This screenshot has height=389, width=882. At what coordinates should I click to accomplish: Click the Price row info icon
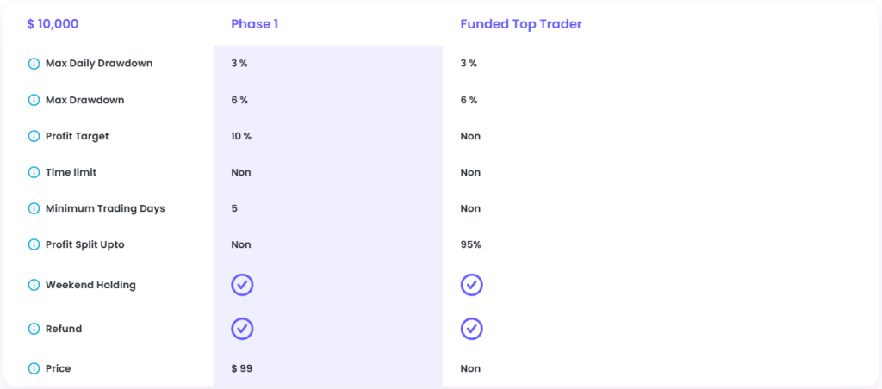click(34, 368)
